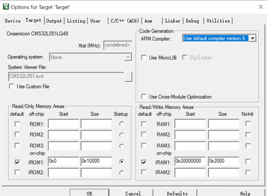
Task: Click the RAM1 Start field
Action: click(190, 124)
